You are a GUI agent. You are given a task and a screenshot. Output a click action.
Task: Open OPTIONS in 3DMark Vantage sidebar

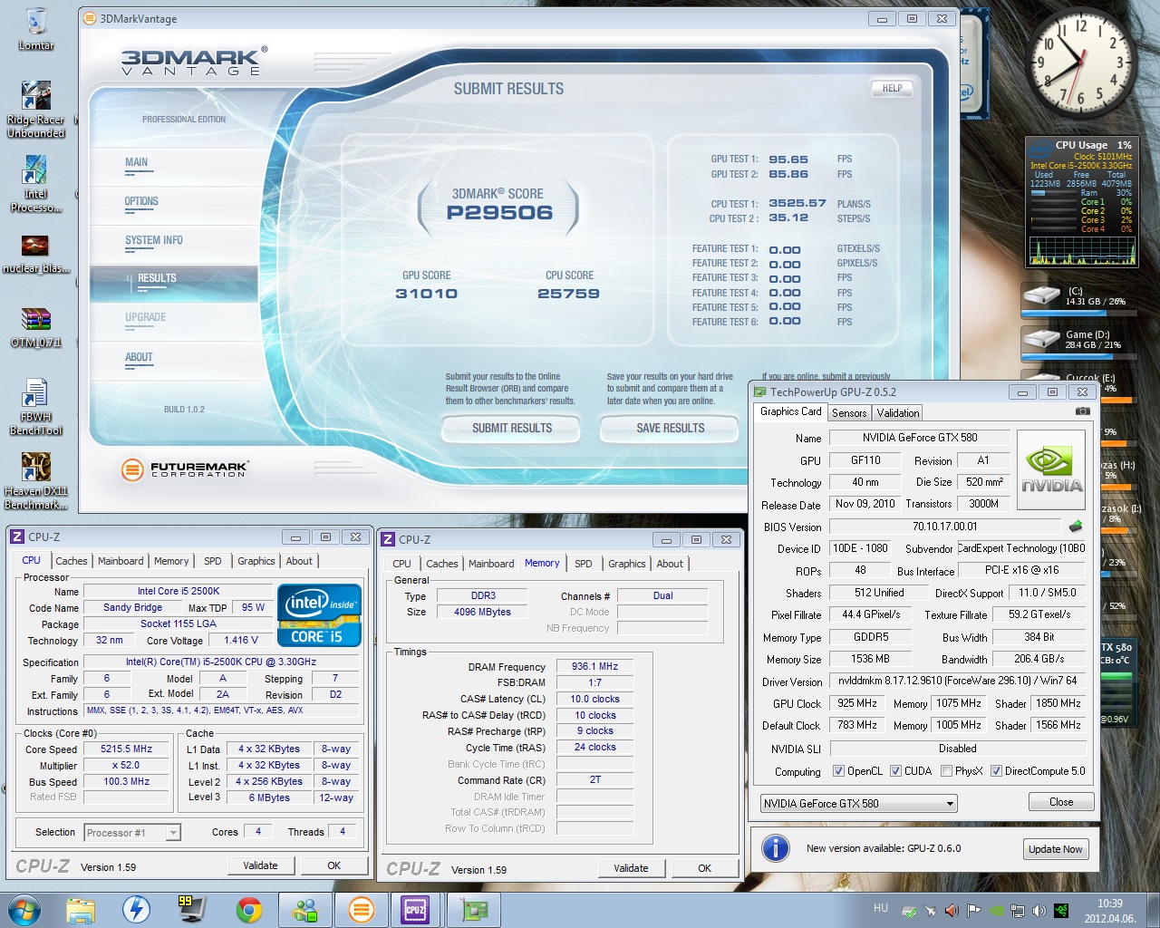(141, 201)
